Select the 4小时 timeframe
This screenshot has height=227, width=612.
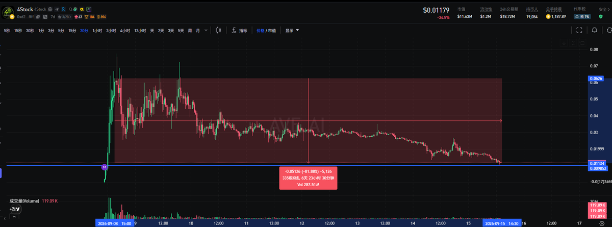125,31
